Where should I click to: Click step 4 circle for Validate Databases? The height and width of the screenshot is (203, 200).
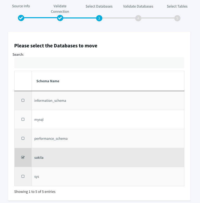[138, 18]
